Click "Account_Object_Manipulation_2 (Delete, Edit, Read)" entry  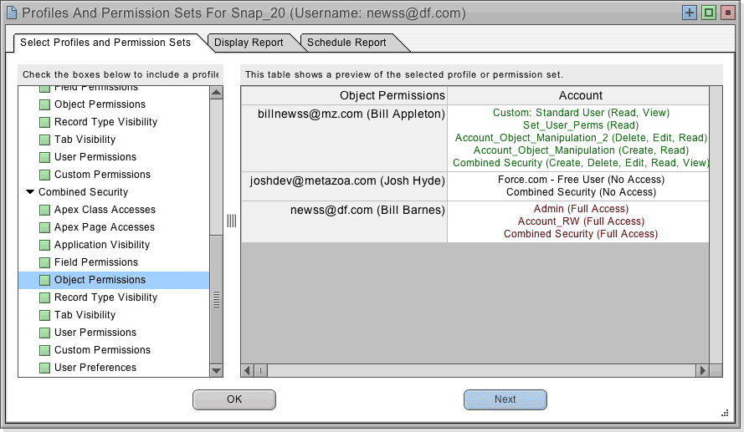pos(581,138)
